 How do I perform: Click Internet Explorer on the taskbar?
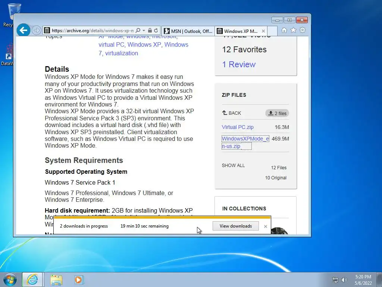[x=32, y=280]
